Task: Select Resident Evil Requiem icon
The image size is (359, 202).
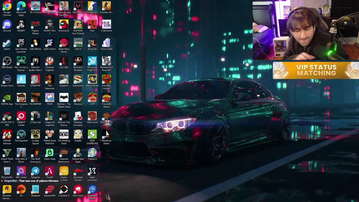Action: coord(107,64)
